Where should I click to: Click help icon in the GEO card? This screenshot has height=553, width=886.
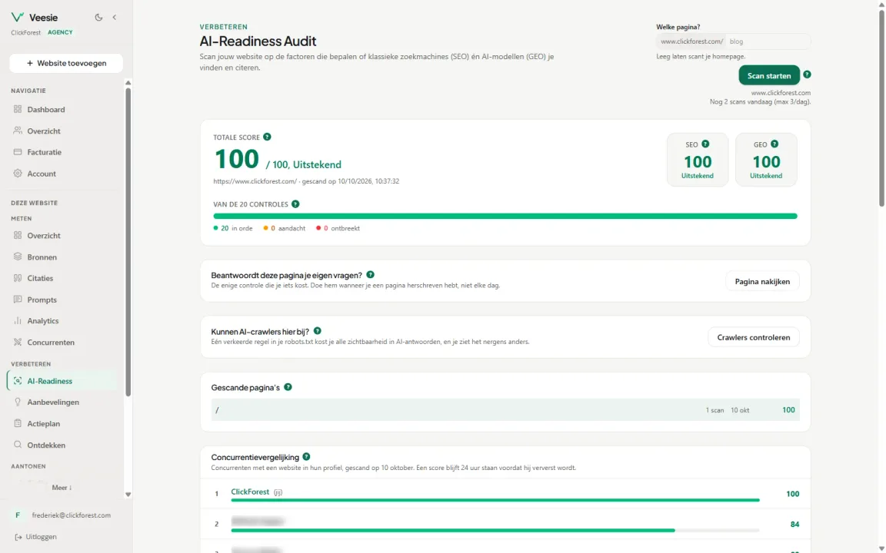[x=774, y=144]
